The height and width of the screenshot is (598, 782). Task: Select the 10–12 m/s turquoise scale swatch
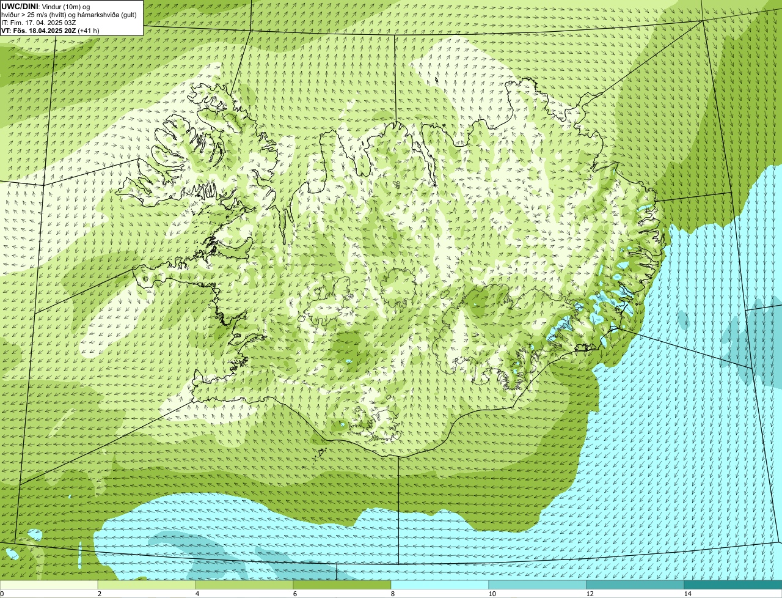(538, 585)
